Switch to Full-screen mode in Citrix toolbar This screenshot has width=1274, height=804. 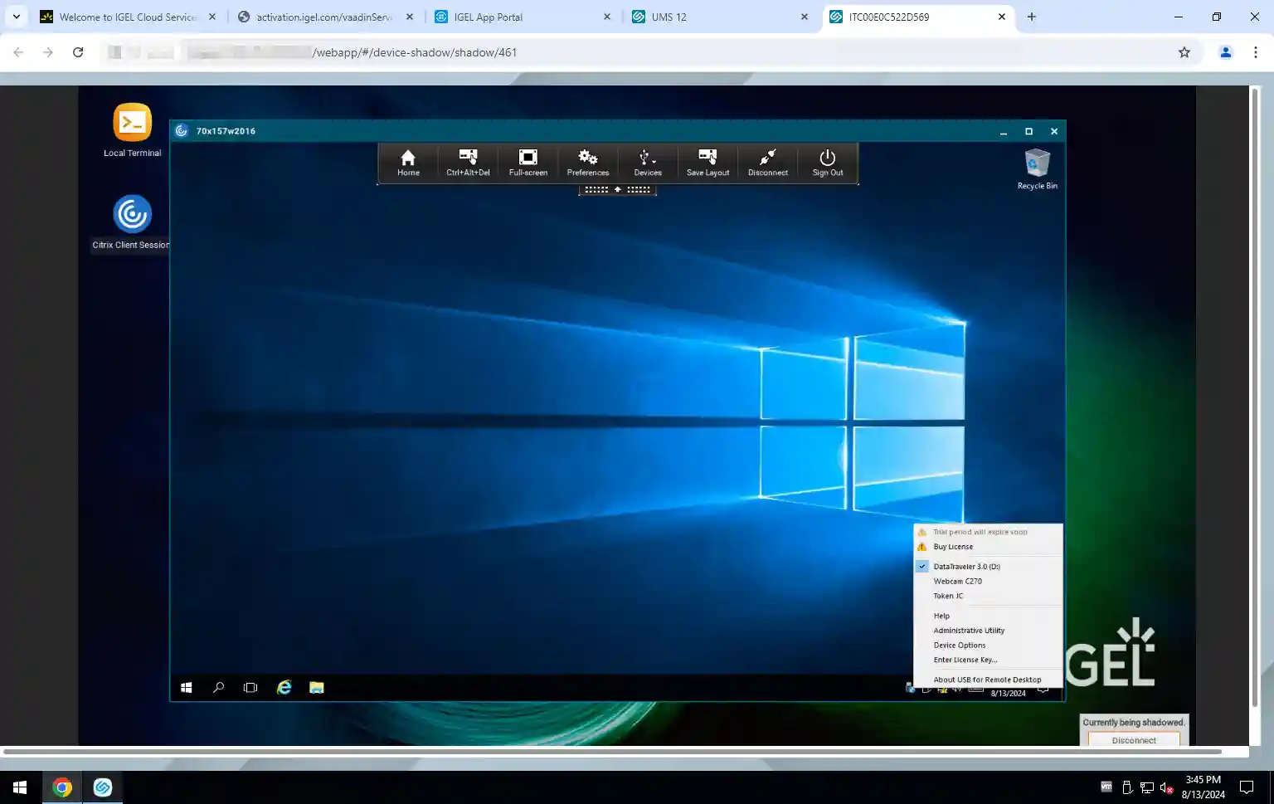528,163
